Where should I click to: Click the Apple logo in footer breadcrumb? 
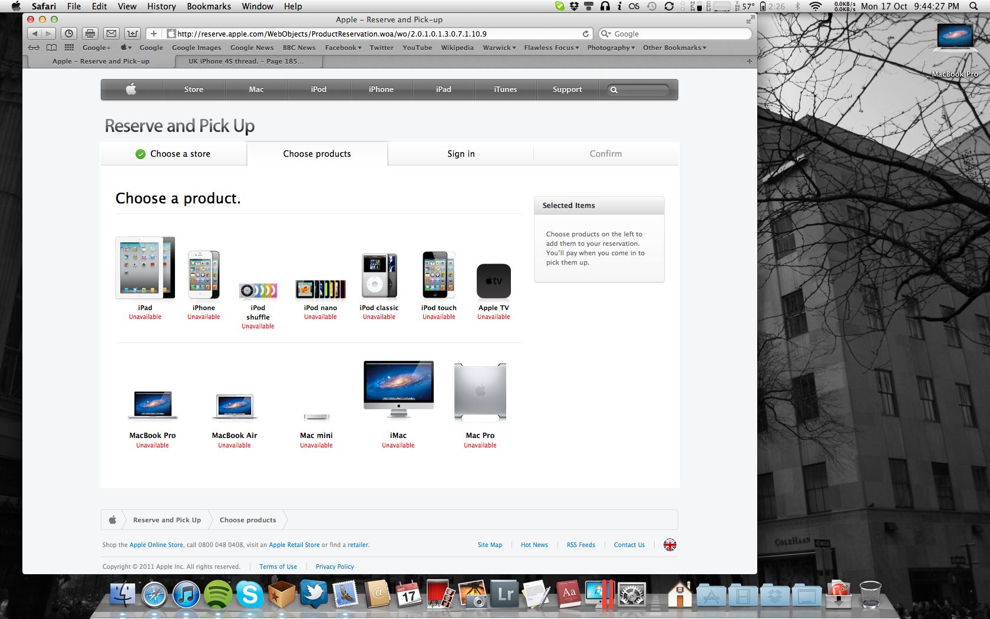tap(113, 520)
